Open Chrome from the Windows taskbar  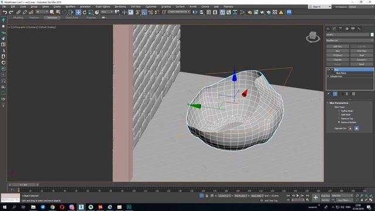click(x=52, y=207)
